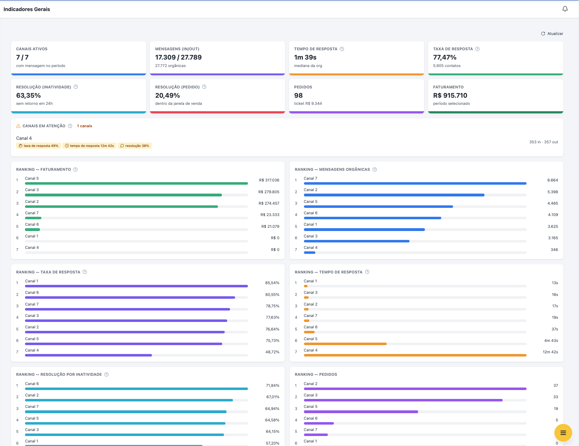The image size is (579, 446).
Task: Select the Pedidos summary card showing 98
Action: click(x=356, y=96)
